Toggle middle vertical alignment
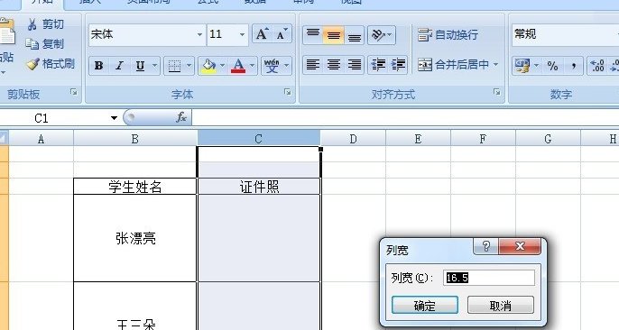 point(334,34)
